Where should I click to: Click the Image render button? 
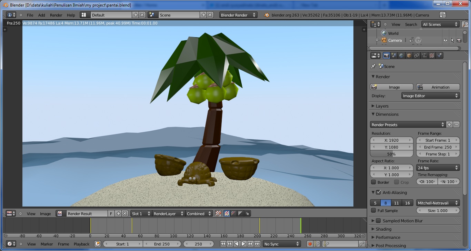(x=392, y=87)
